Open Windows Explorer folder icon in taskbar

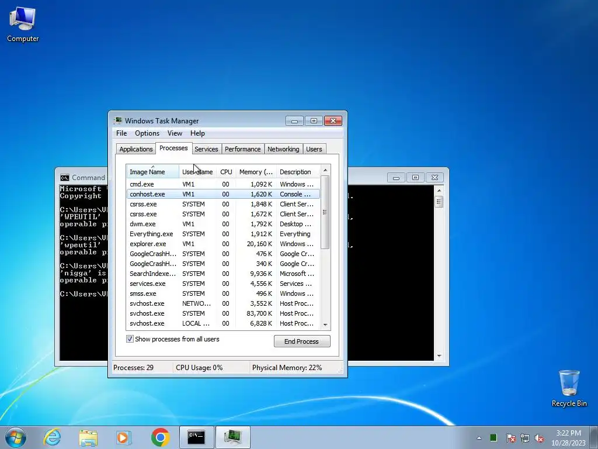coord(88,437)
